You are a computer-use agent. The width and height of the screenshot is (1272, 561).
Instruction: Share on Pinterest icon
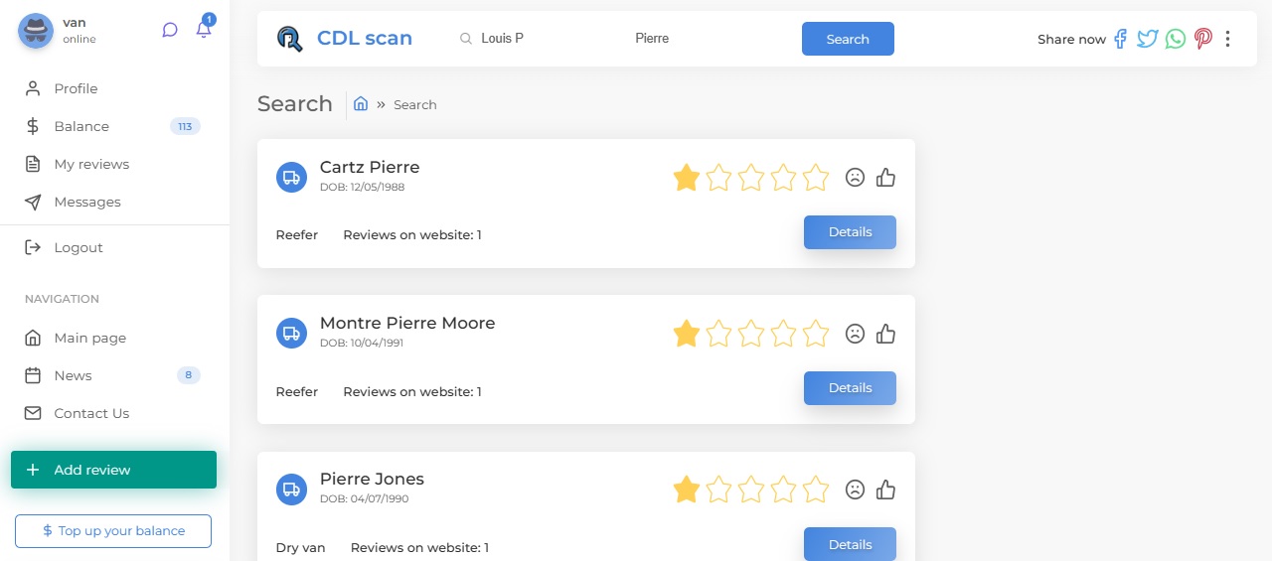tap(1203, 39)
